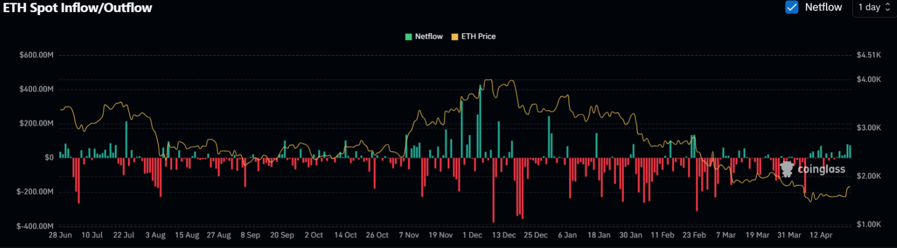The image size is (897, 248).
Task: Toggle the green Netflow legend swatch
Action: point(408,37)
